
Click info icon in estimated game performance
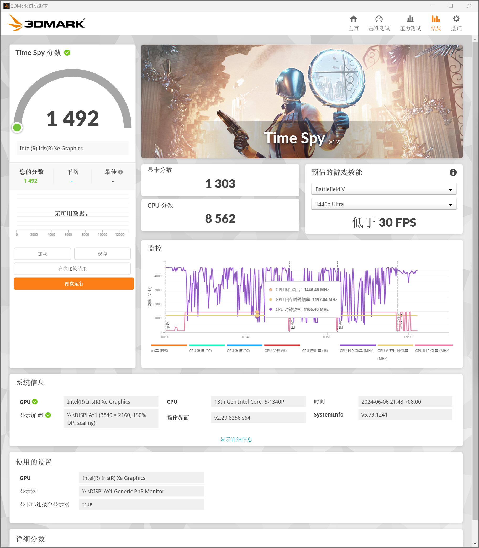(453, 172)
